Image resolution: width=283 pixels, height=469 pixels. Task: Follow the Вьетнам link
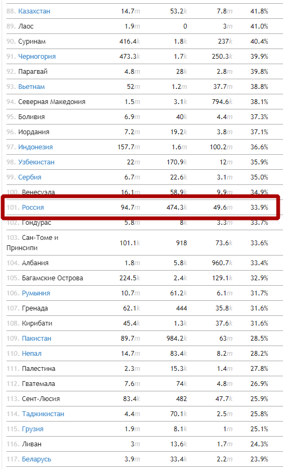(x=31, y=87)
